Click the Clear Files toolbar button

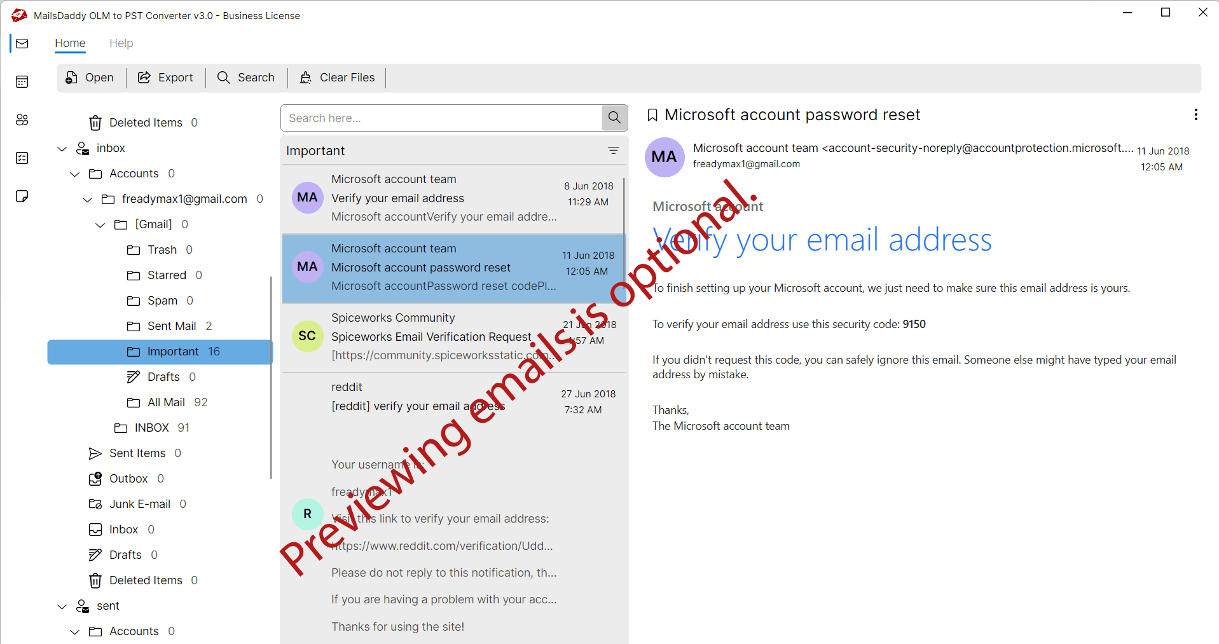pos(338,78)
